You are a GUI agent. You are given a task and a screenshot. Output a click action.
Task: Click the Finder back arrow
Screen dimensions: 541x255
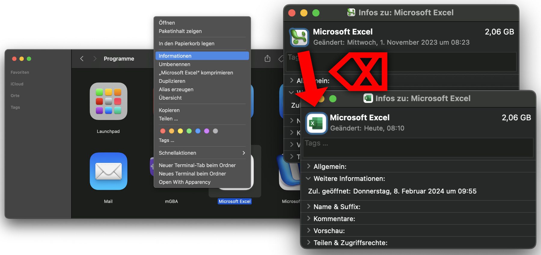point(82,58)
